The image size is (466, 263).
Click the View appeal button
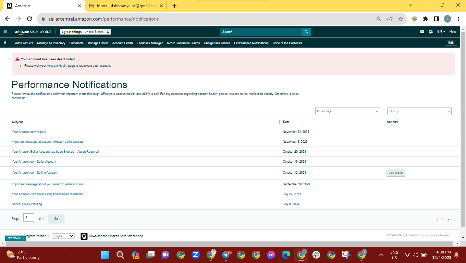396,173
